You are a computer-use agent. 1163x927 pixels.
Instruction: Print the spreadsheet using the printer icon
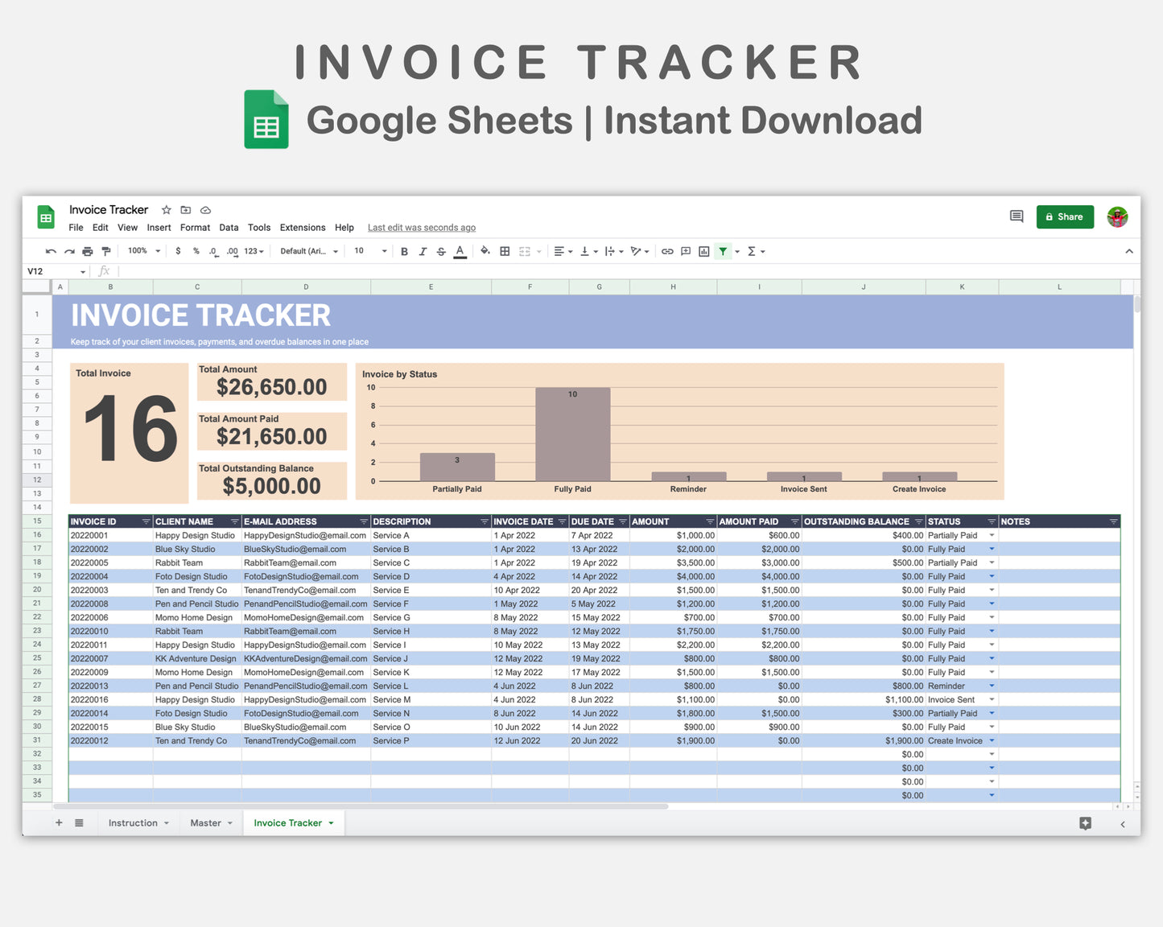coord(87,252)
